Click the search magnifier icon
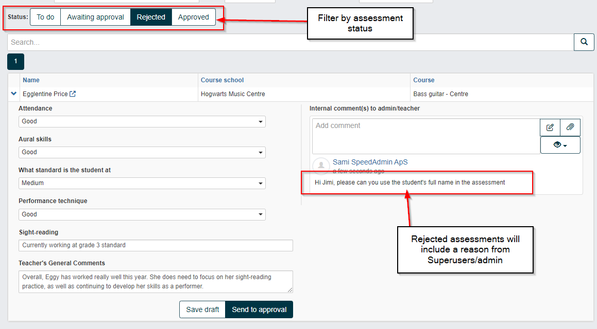Viewport: 597px width, 329px height. [x=584, y=42]
